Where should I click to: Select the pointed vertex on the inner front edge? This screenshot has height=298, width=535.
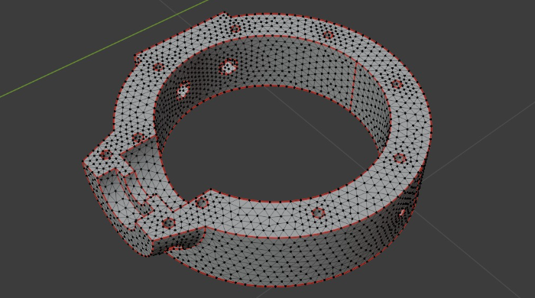(210, 189)
